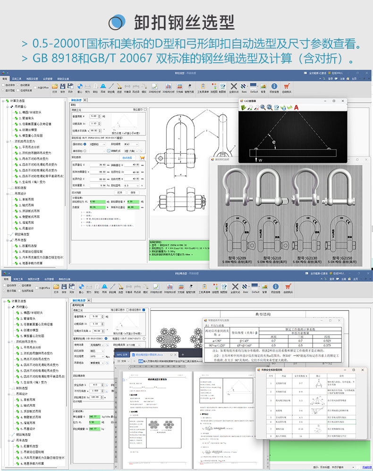
Task: Click the shopping cart icon beside 自动选择
Action: 143,158
